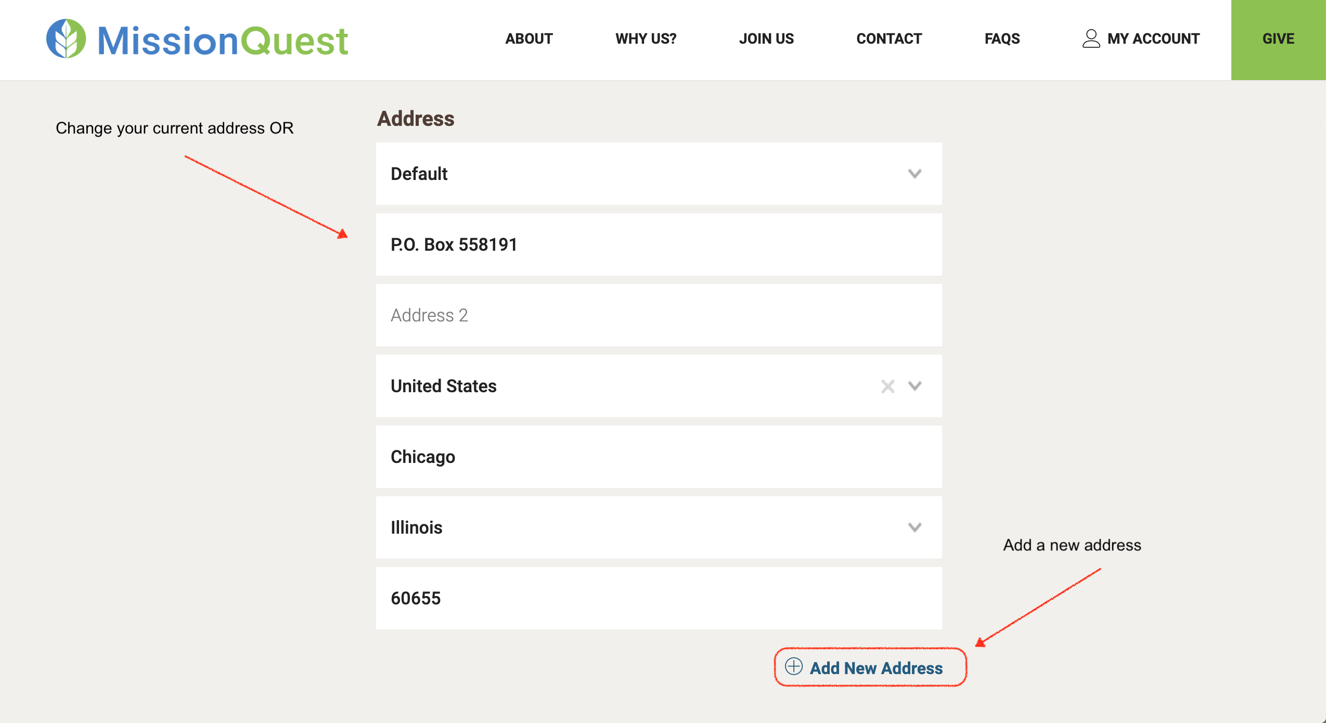Open the Join Us navigation link
Viewport: 1326px width, 723px height.
click(x=766, y=38)
